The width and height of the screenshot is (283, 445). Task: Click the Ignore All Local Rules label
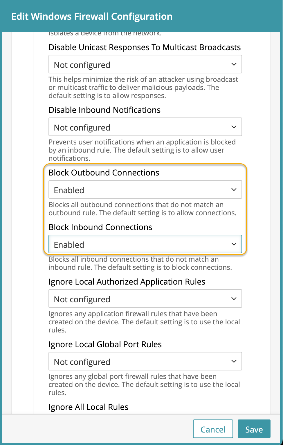[x=89, y=407]
